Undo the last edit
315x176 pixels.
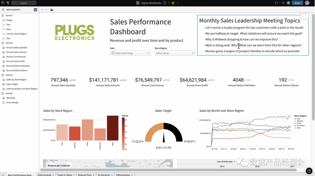42,10
